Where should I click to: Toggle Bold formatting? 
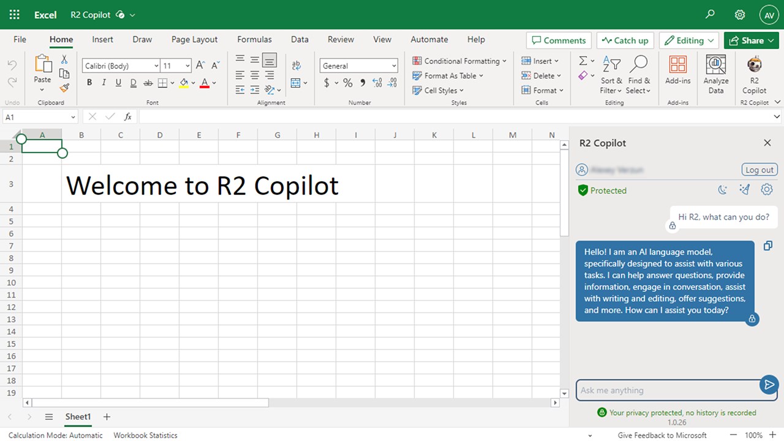pos(89,83)
